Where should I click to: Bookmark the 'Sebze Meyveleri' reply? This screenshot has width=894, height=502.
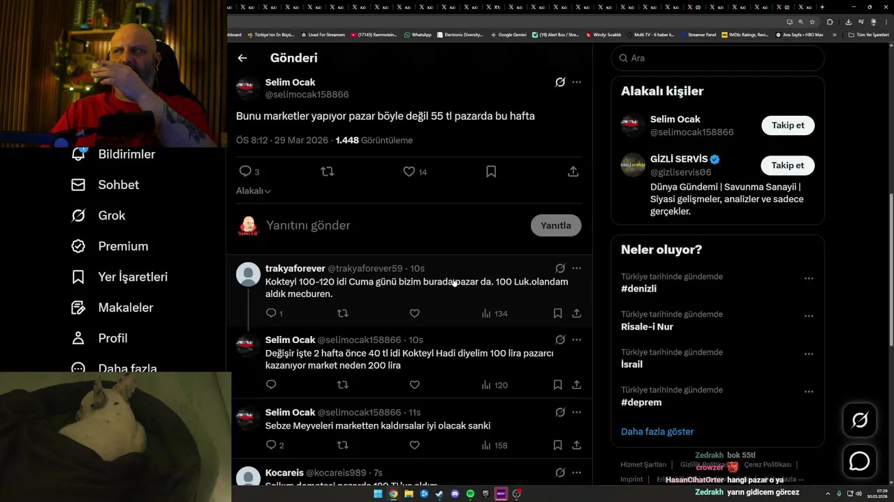(x=557, y=445)
